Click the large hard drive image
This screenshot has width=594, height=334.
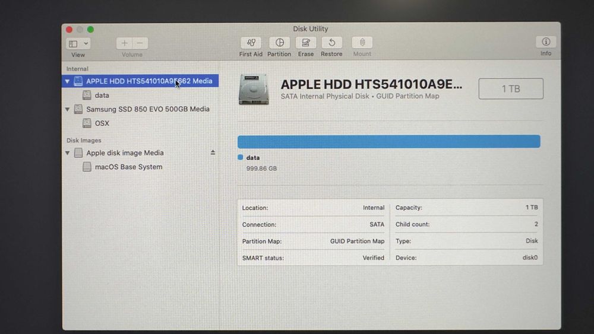(254, 89)
